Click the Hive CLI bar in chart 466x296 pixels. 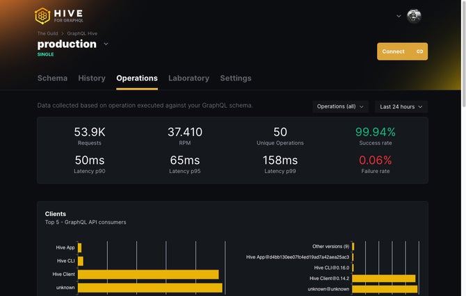click(81, 261)
